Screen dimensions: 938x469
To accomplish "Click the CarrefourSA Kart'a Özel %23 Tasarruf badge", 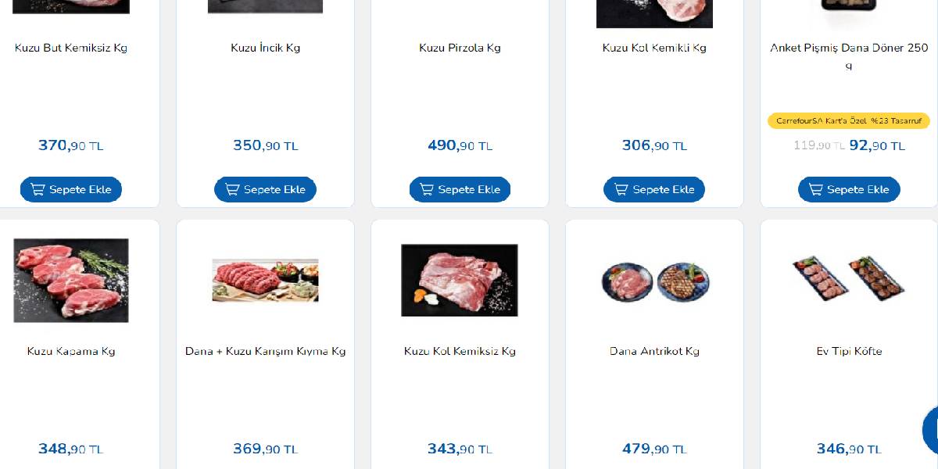I will (x=849, y=121).
